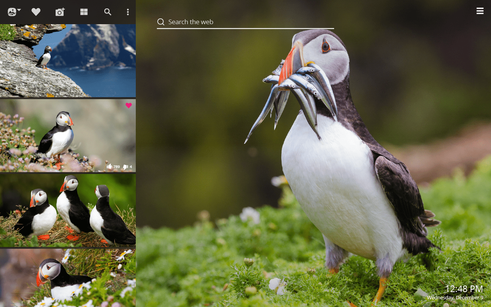Screen dimensions: 491x307
Task: Click the magnifier inside the web search bar
Action: point(161,22)
